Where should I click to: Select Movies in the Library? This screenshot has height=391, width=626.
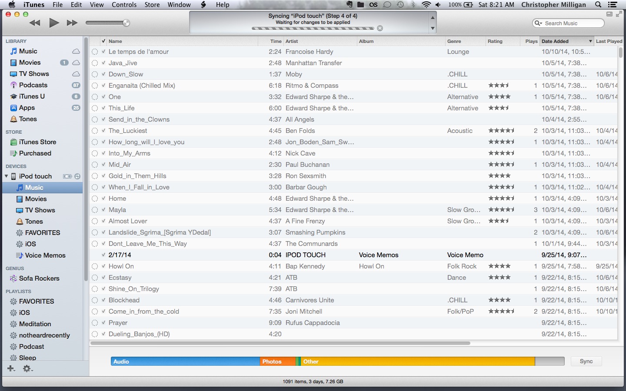point(30,63)
